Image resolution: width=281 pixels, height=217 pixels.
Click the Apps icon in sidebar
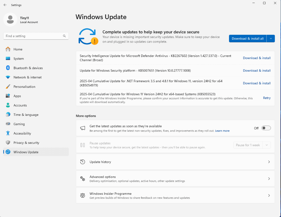(x=8, y=96)
